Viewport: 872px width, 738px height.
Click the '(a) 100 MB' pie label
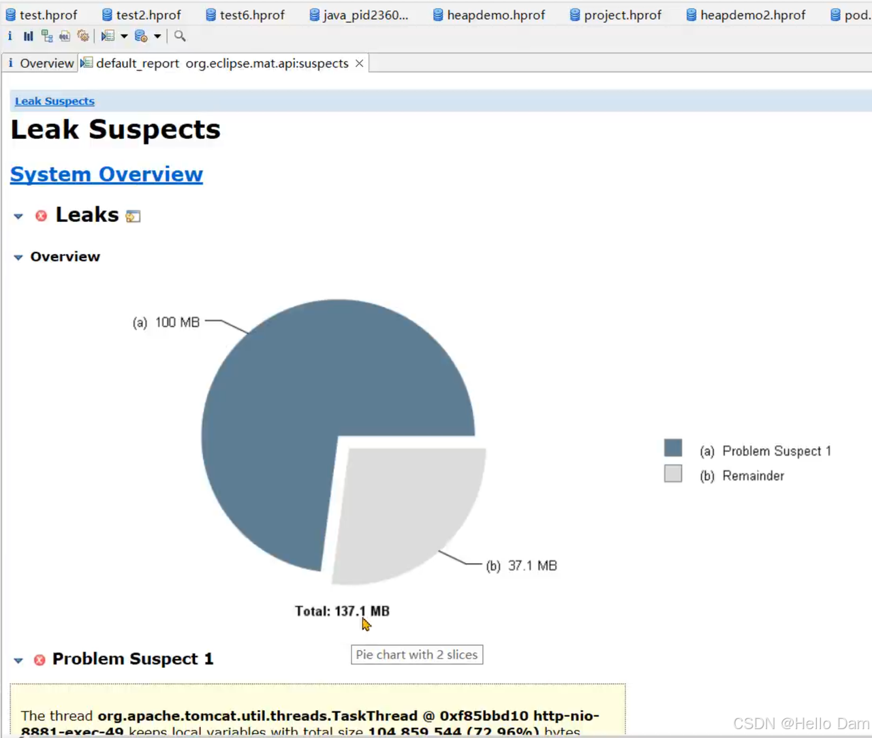pyautogui.click(x=166, y=322)
